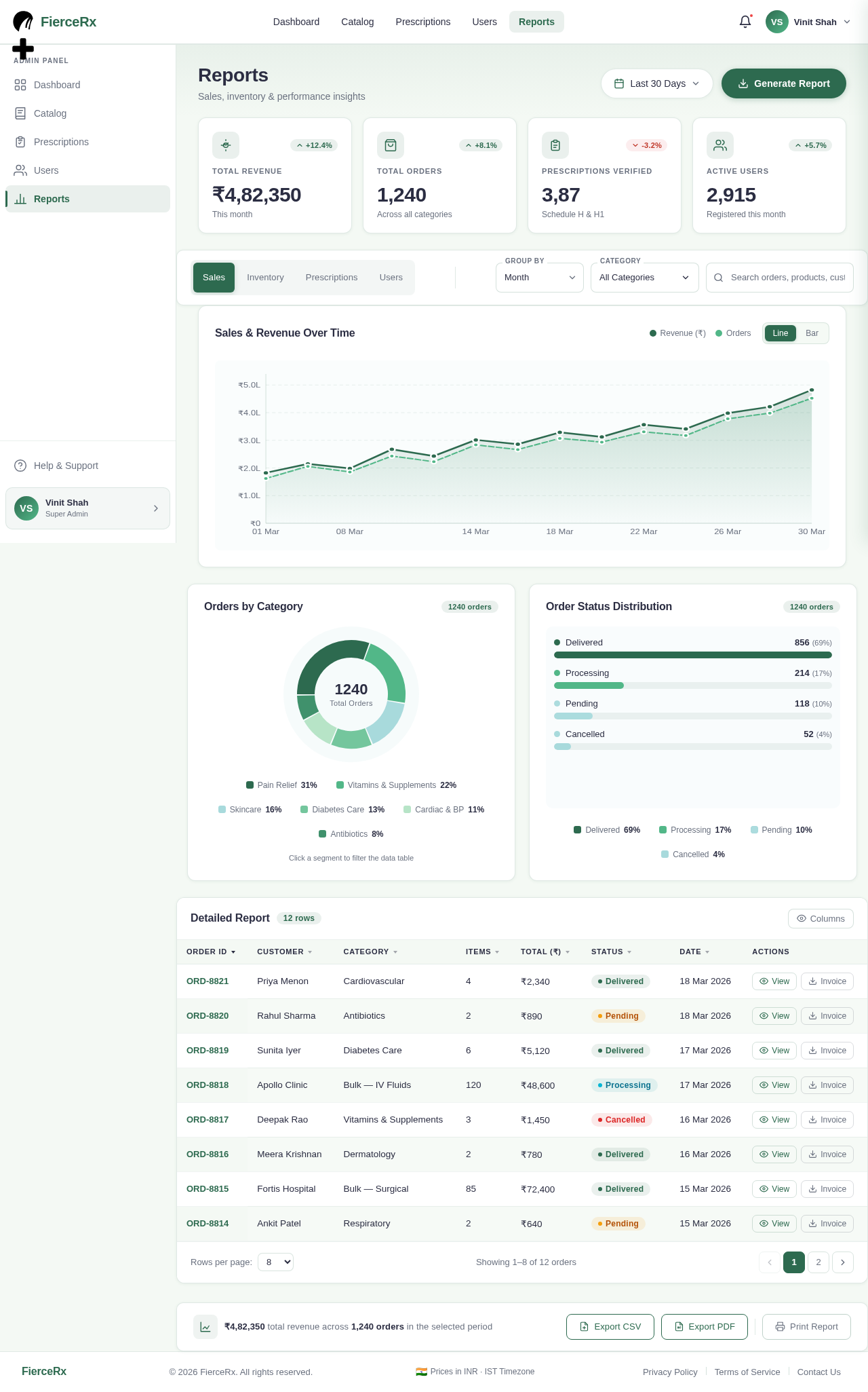
Task: Select the Users report tab
Action: pyautogui.click(x=391, y=278)
